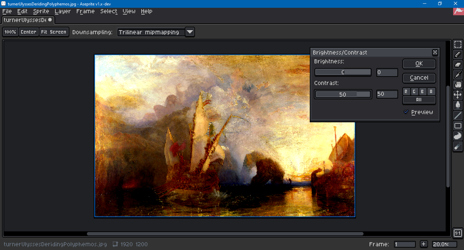Open the Edit menu
464x250 pixels.
point(22,11)
